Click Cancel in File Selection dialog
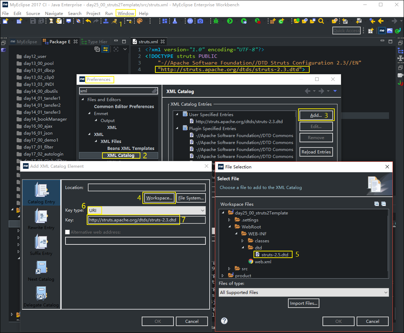 click(x=373, y=321)
